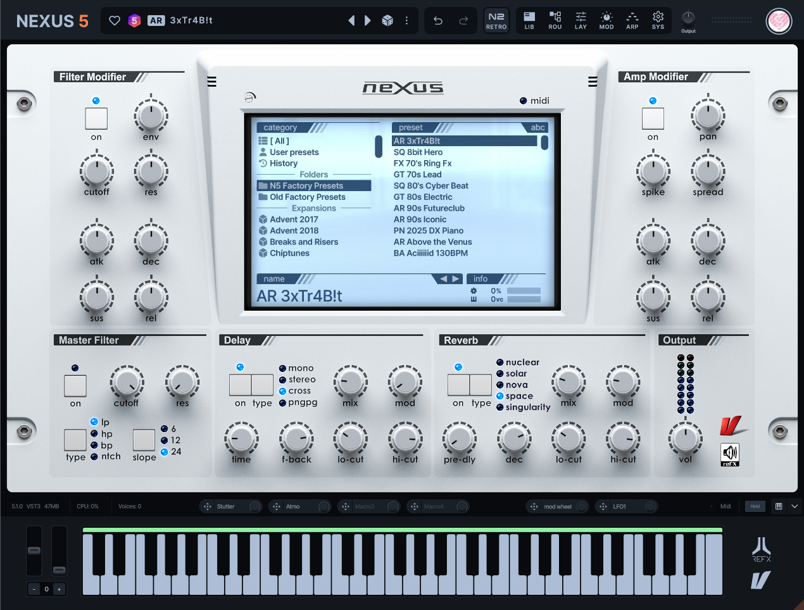804x610 pixels.
Task: Toggle RETRO view mode
Action: click(x=496, y=20)
